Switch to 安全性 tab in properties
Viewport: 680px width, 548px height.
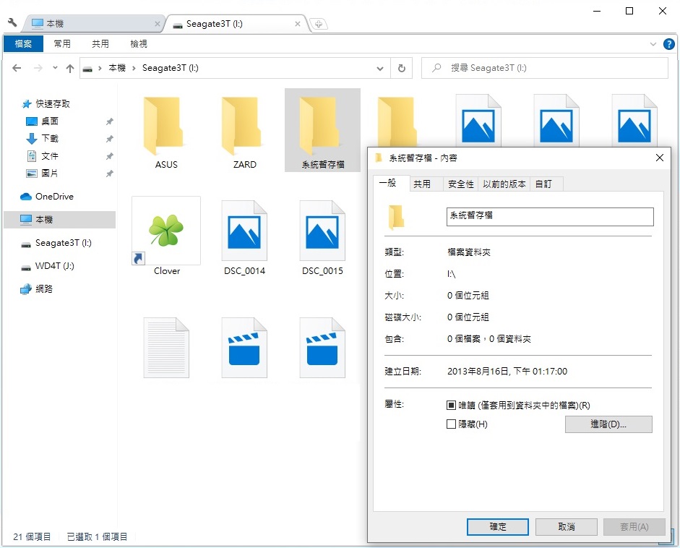pyautogui.click(x=461, y=184)
